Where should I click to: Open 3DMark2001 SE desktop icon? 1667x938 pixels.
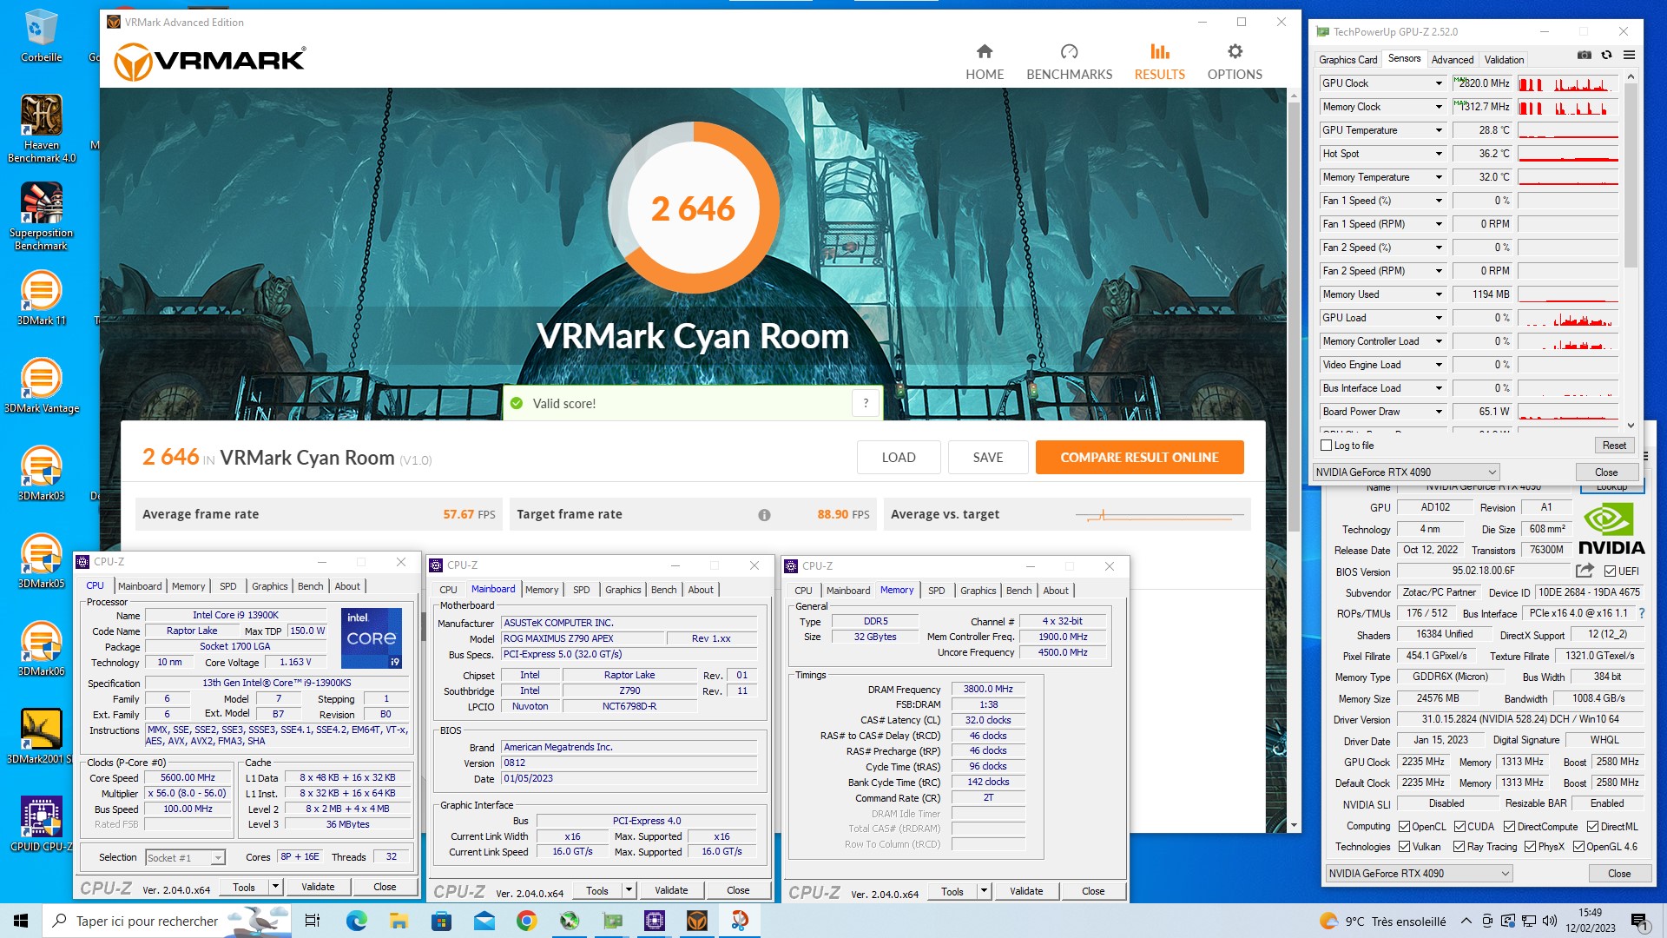coord(41,737)
